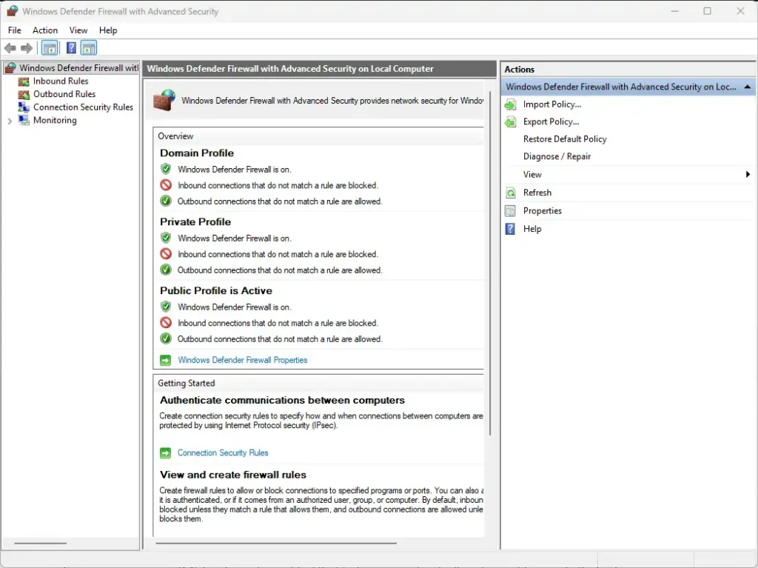Open the File menu

click(15, 30)
